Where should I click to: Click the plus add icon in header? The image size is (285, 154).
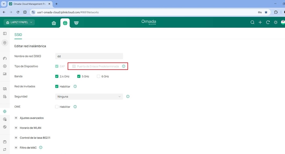(260, 22)
